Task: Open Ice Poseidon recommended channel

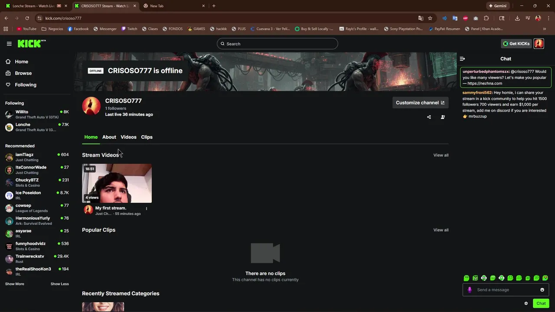Action: coord(37,195)
